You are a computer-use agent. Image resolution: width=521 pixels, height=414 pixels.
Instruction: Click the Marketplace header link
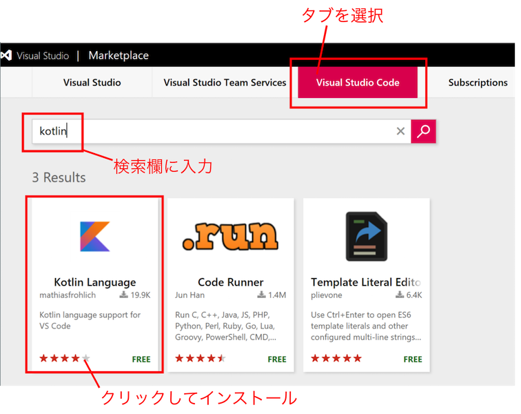(x=119, y=55)
